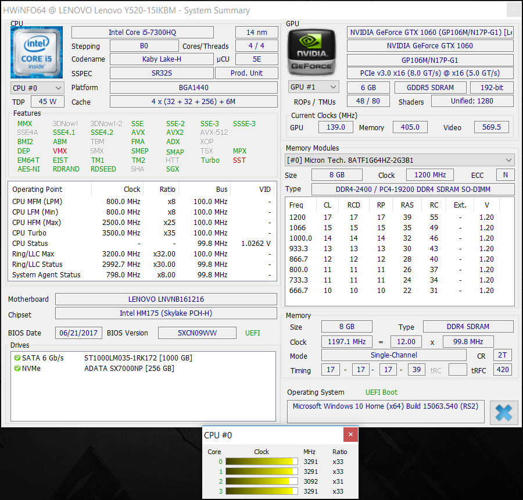Click the Windows 10 Home build field
Screen dimensions: 523x500
coord(386,411)
